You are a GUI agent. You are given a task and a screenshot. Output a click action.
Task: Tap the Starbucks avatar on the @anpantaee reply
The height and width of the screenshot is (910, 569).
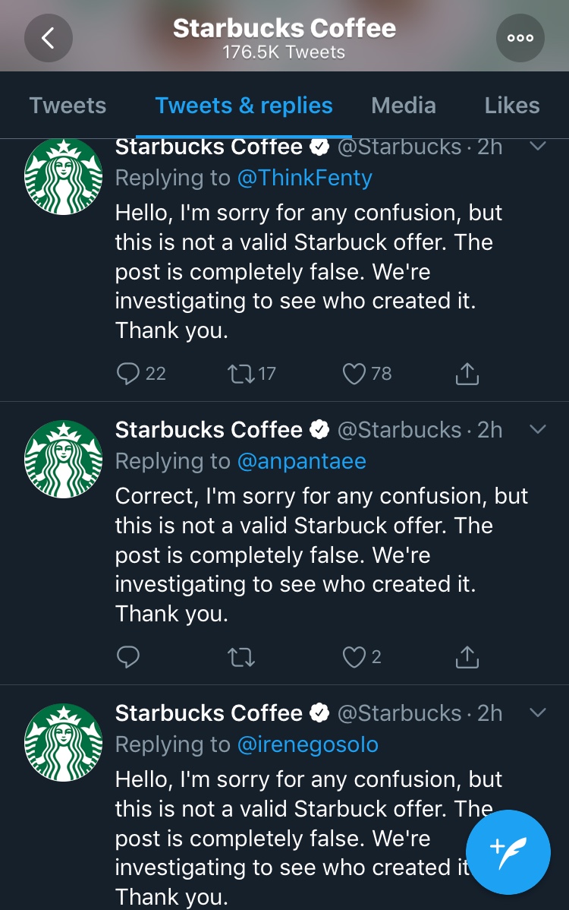(x=64, y=460)
